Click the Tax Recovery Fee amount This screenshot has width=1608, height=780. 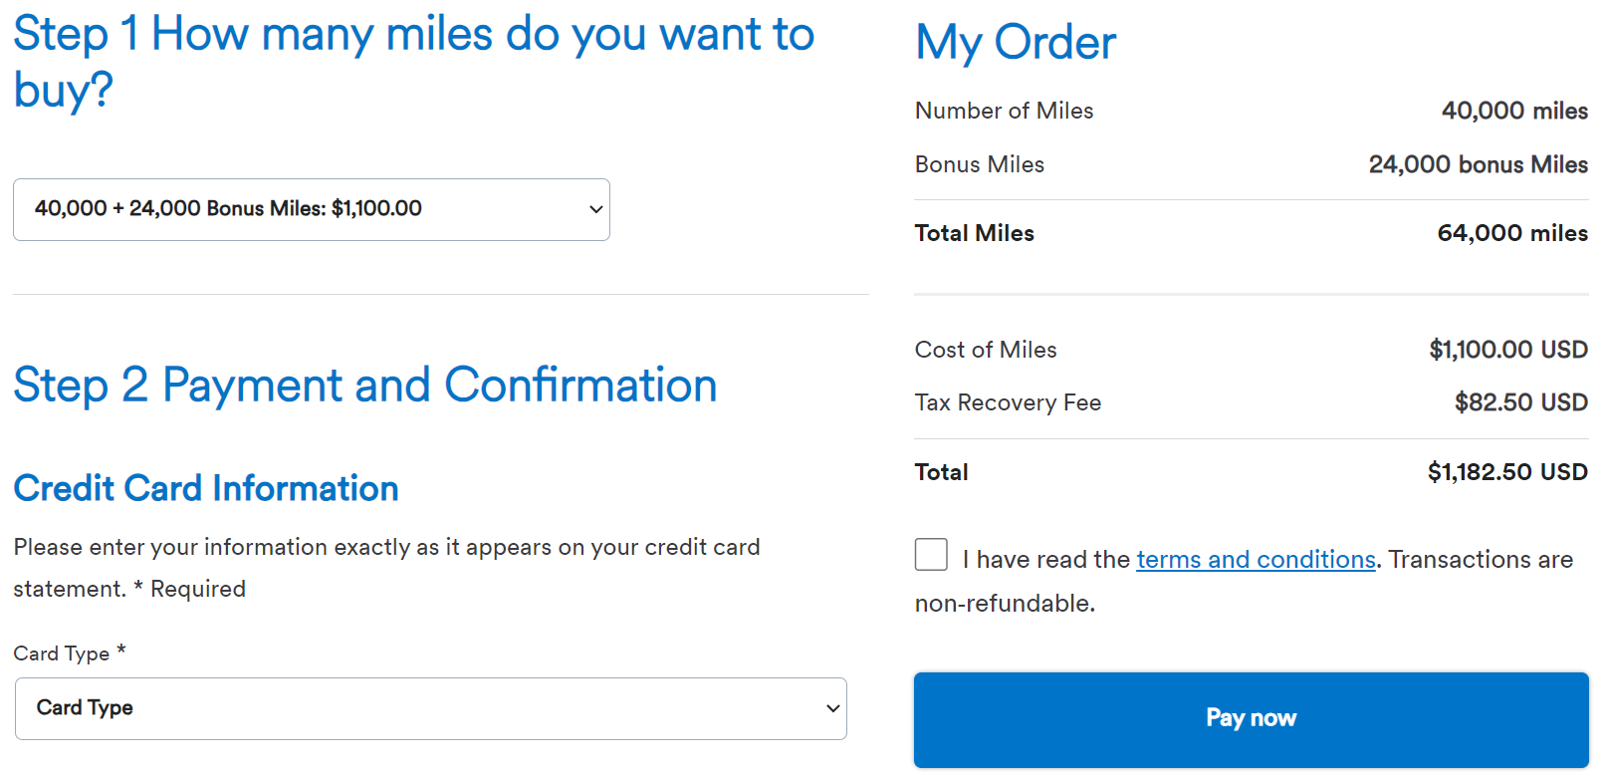coord(1520,402)
